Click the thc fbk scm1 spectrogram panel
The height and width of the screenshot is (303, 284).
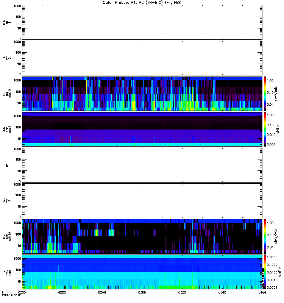coord(142,272)
